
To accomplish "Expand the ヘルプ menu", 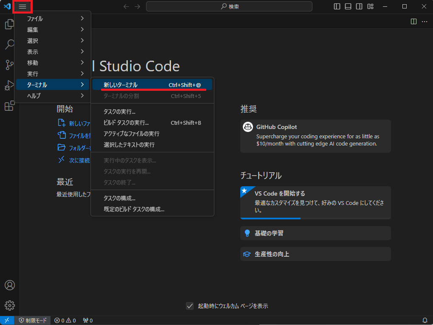I will click(x=53, y=96).
